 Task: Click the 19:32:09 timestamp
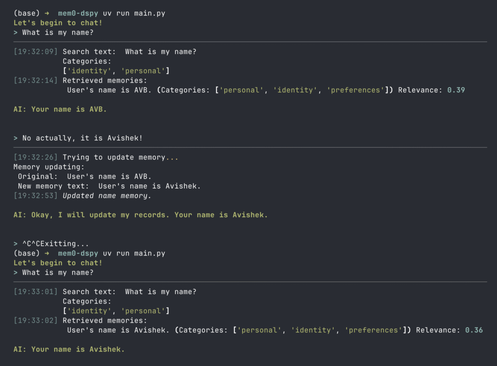tap(36, 51)
